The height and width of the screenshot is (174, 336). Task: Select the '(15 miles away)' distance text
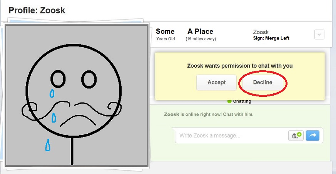(201, 39)
